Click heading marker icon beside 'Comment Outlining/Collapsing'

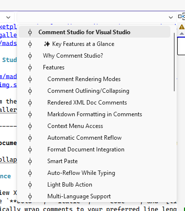pyautogui.click(x=30, y=91)
